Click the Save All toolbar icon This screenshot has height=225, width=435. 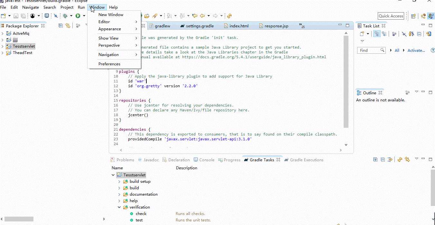(x=23, y=16)
